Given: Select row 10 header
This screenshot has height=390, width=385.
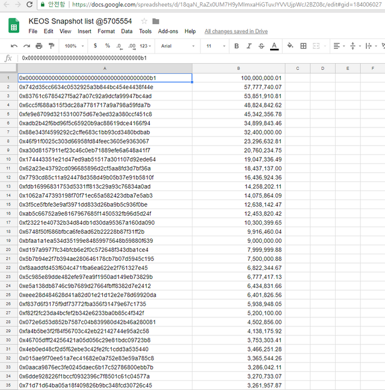Looking at the screenshot, I should [x=8, y=159].
